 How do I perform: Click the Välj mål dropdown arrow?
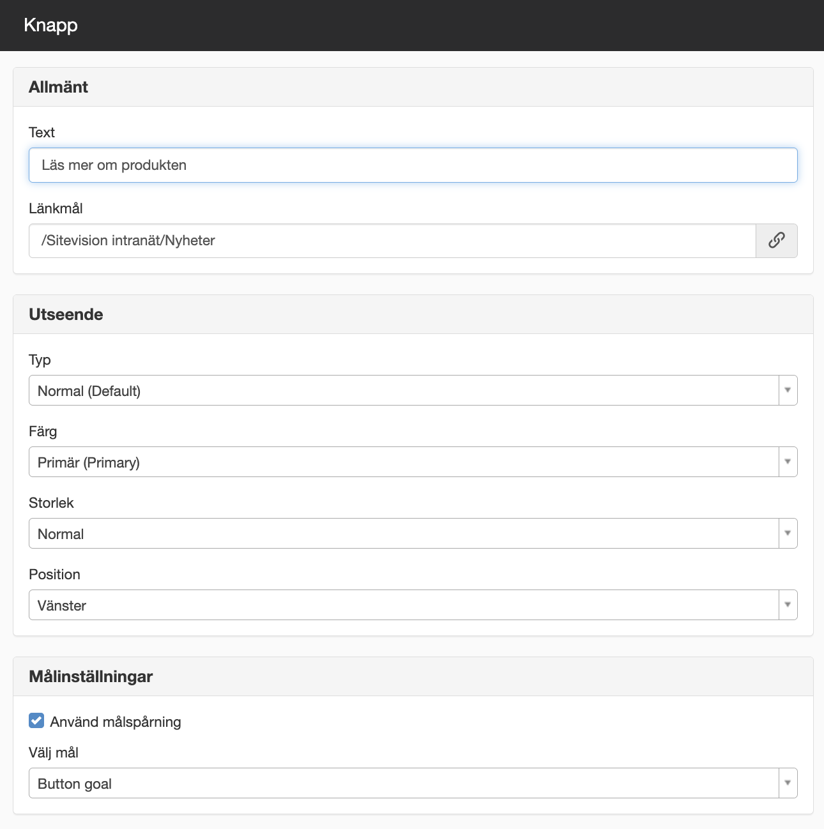coord(788,783)
